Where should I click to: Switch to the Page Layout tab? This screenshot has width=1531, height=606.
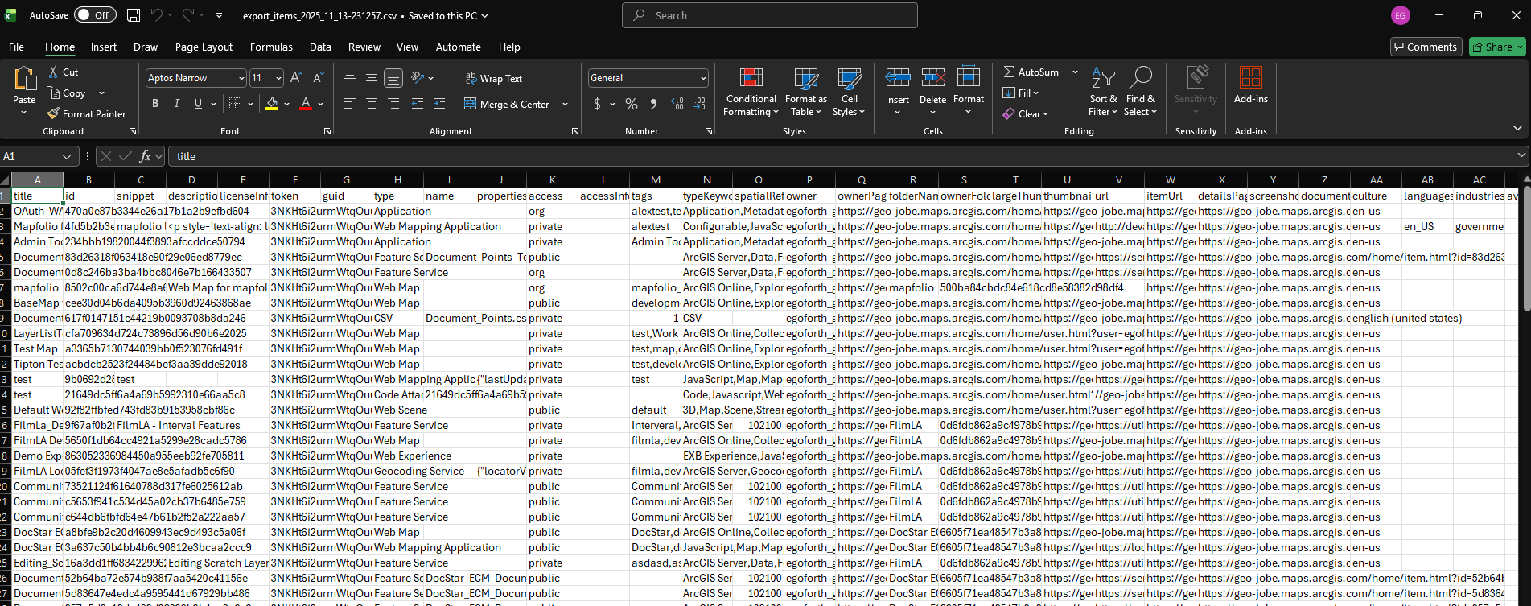tap(204, 47)
